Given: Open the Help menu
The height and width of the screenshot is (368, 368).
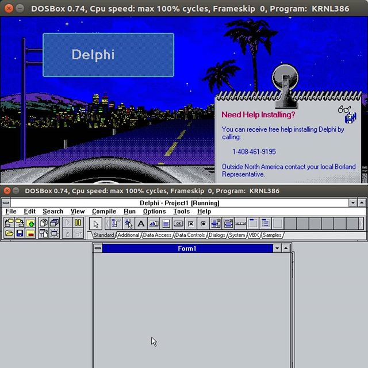Looking at the screenshot, I should [x=204, y=211].
